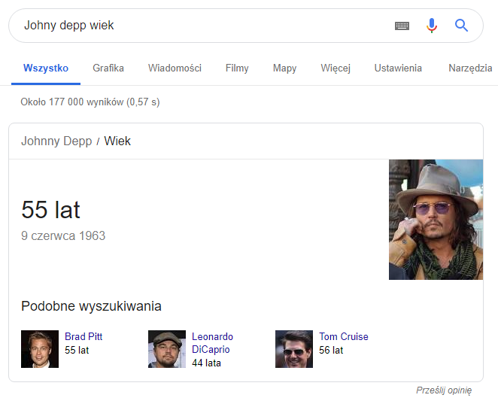
Task: Go to the Mapy tab
Action: [x=284, y=68]
